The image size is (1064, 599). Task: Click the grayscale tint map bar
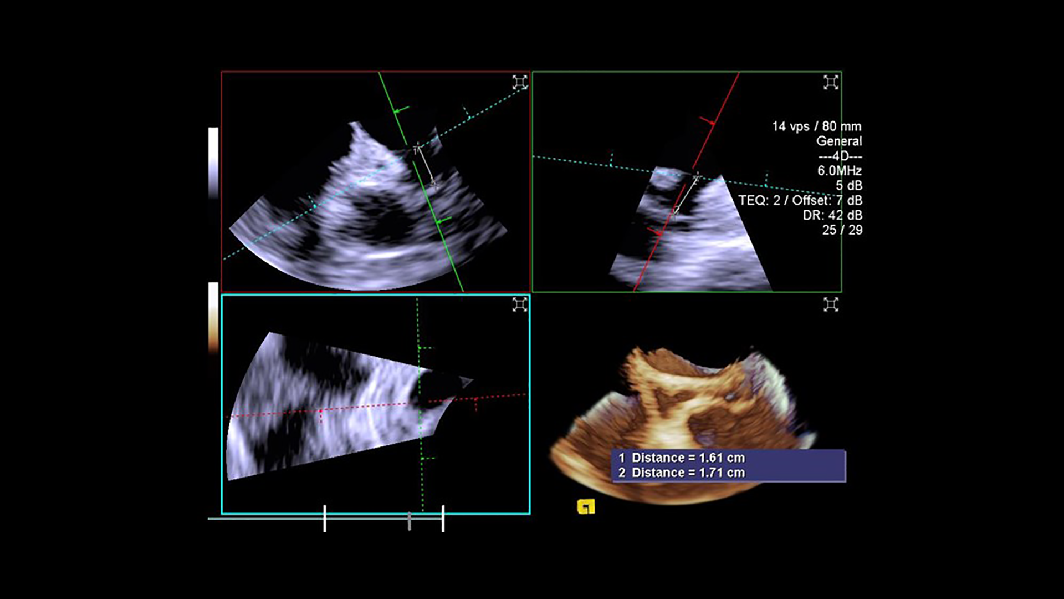(x=213, y=162)
